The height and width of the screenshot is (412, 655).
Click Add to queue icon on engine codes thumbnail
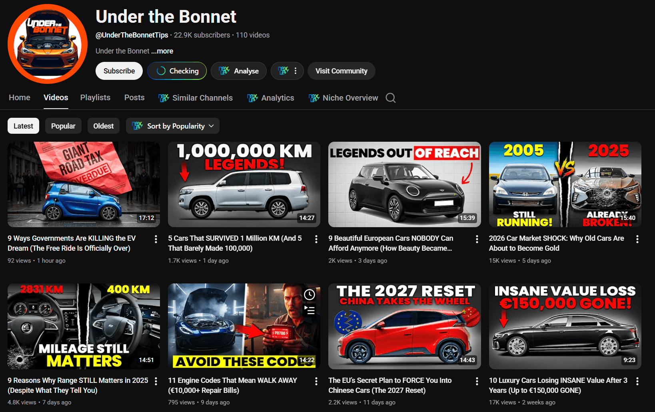(310, 310)
